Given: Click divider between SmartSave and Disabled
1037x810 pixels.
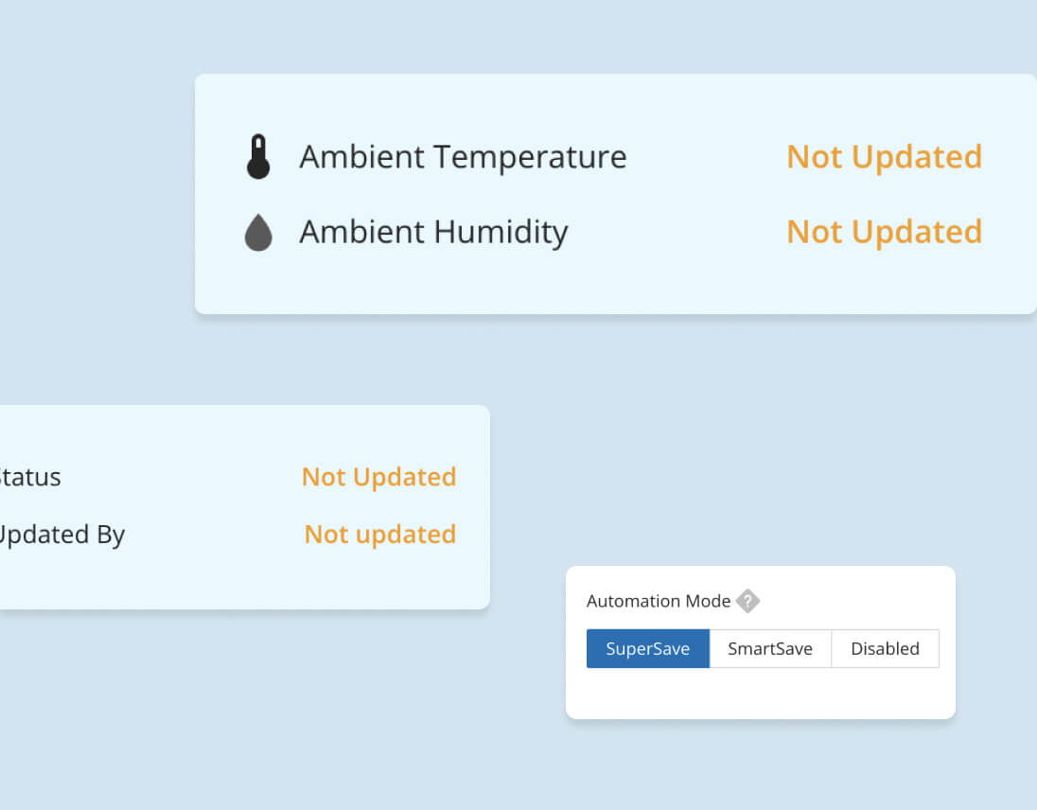Looking at the screenshot, I should (x=832, y=648).
